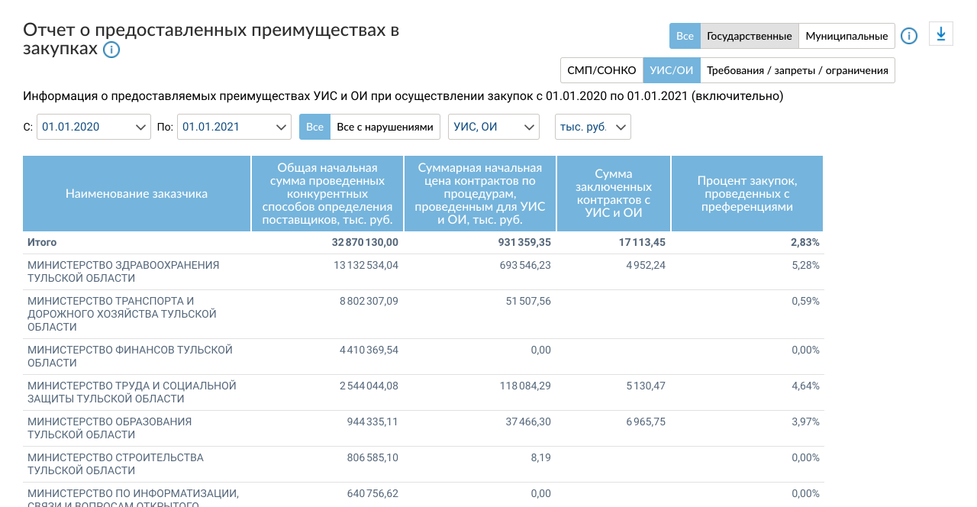The height and width of the screenshot is (507, 977).
Task: Click the info icon beside the report title
Action: click(111, 50)
